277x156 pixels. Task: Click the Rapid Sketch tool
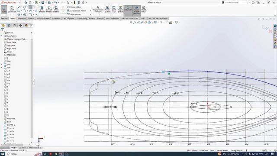120,9
